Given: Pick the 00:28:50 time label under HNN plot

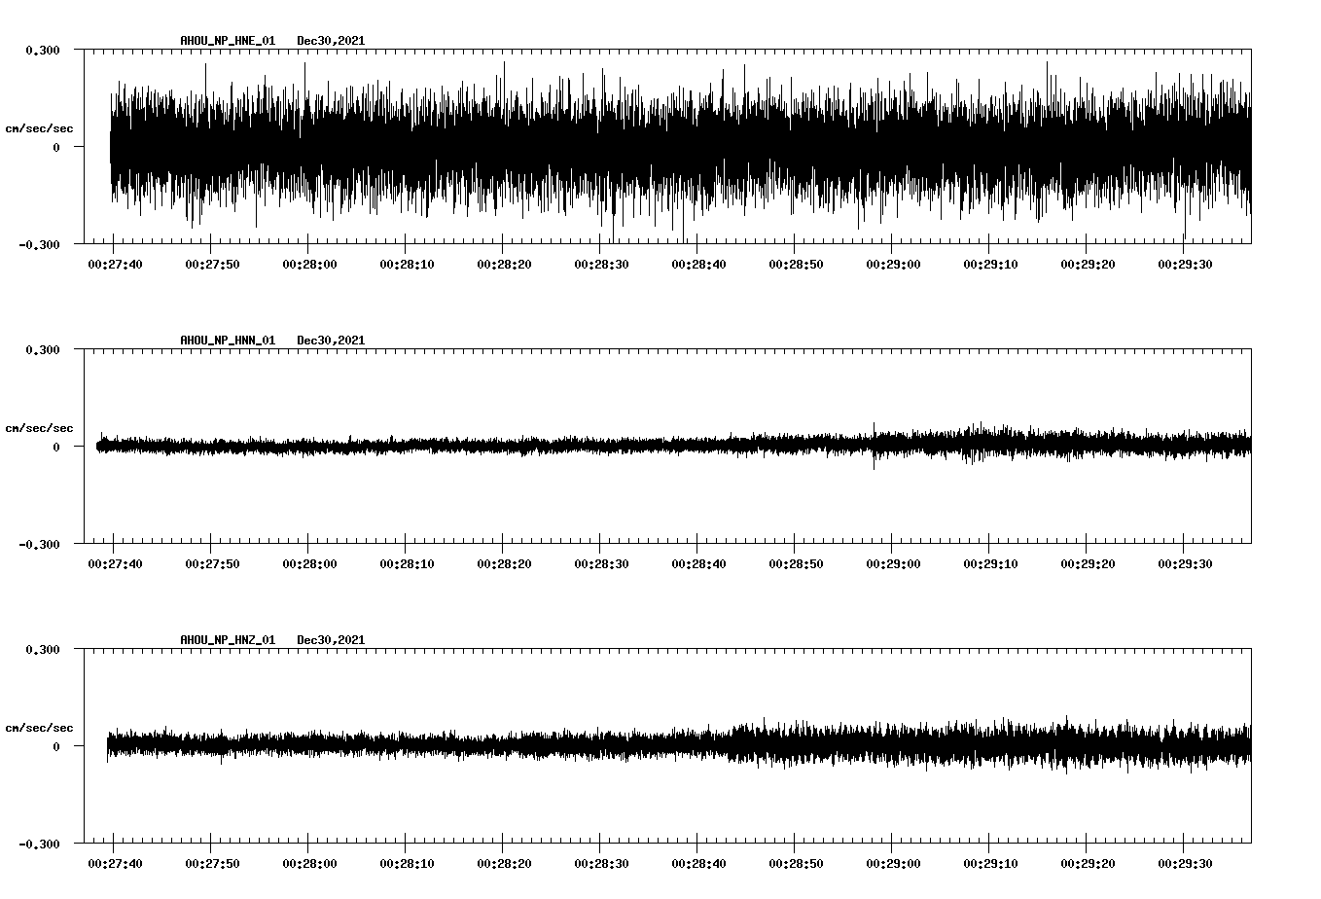Looking at the screenshot, I should pos(796,563).
